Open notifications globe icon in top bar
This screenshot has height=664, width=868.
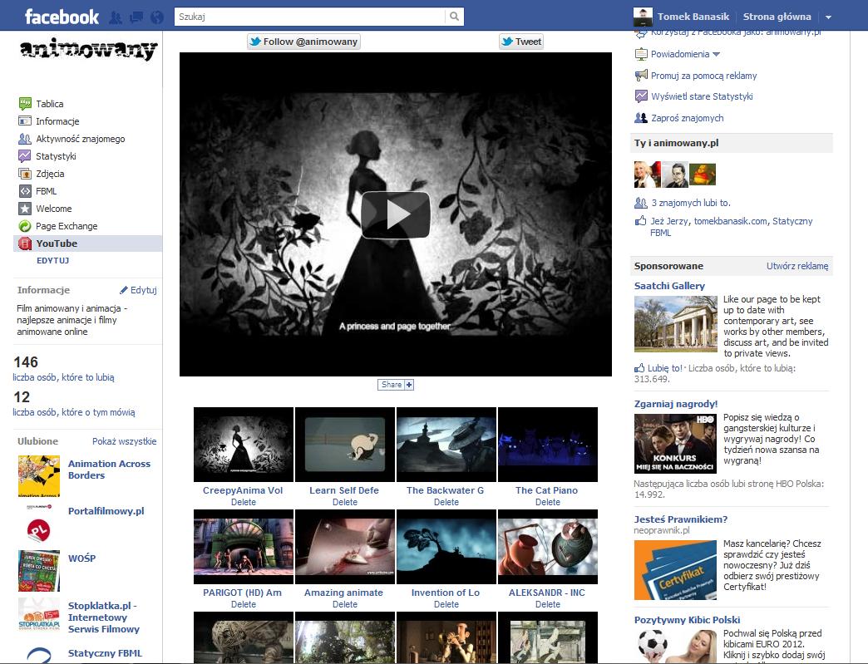[x=157, y=17]
